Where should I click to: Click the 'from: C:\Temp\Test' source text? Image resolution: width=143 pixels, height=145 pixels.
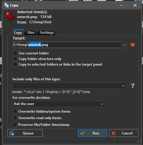34,22
